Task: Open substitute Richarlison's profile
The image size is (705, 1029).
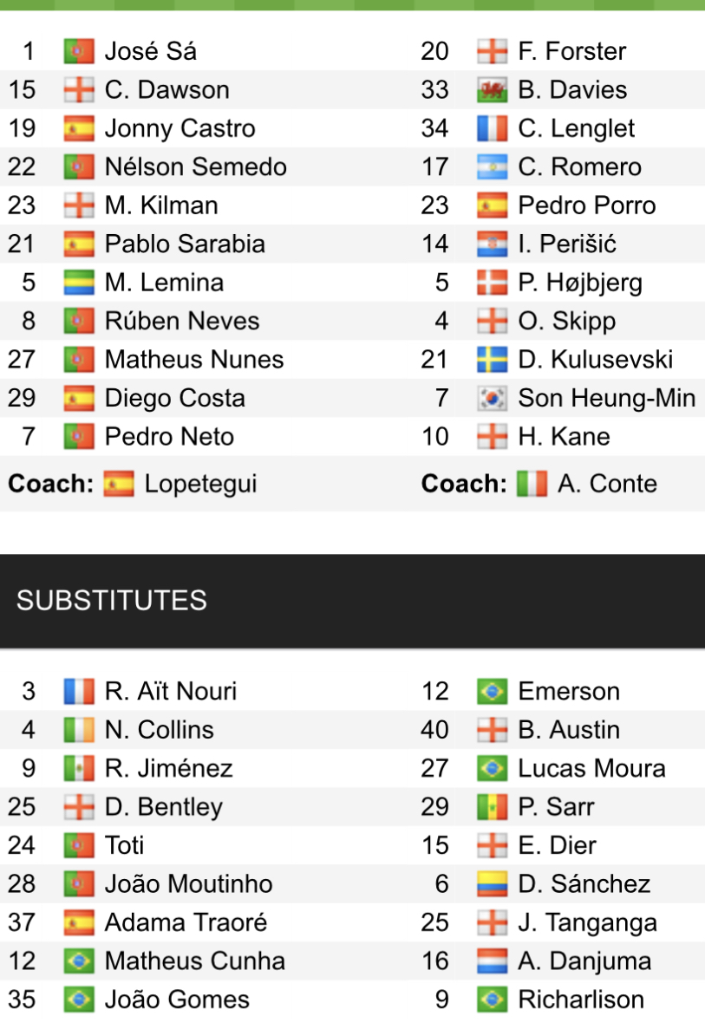Action: pyautogui.click(x=580, y=1000)
